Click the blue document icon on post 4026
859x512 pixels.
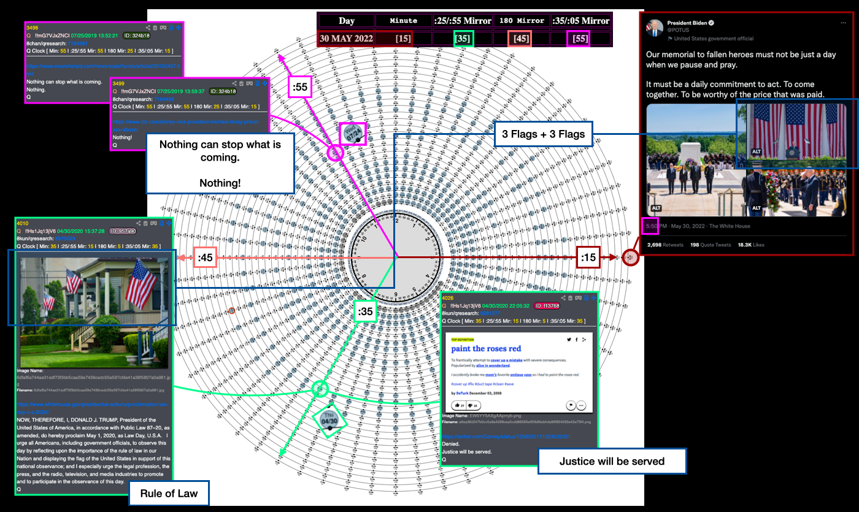point(586,298)
